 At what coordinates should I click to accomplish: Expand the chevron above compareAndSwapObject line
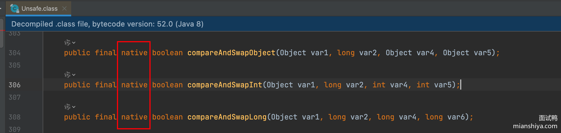coord(74,43)
